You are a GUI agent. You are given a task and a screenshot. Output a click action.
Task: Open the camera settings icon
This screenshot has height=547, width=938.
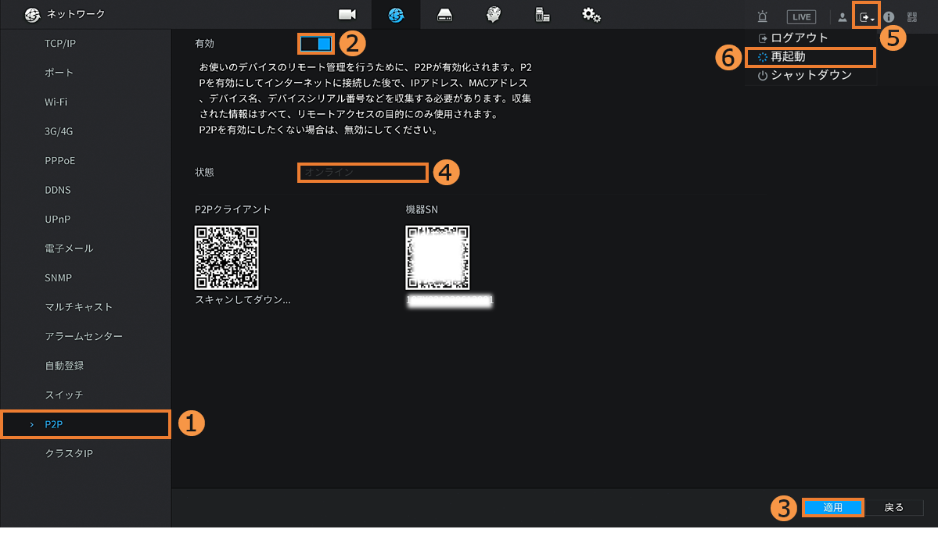click(x=347, y=15)
